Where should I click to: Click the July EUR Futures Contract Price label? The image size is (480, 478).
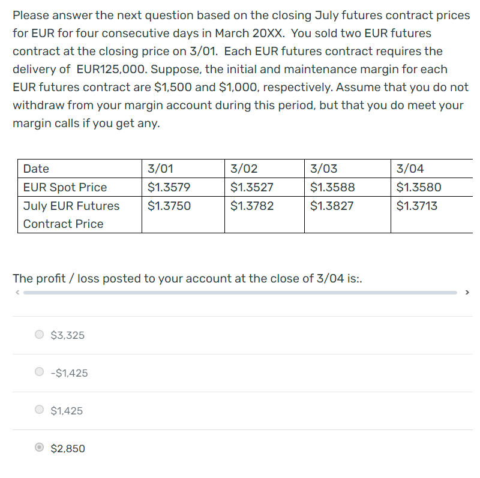[72, 215]
